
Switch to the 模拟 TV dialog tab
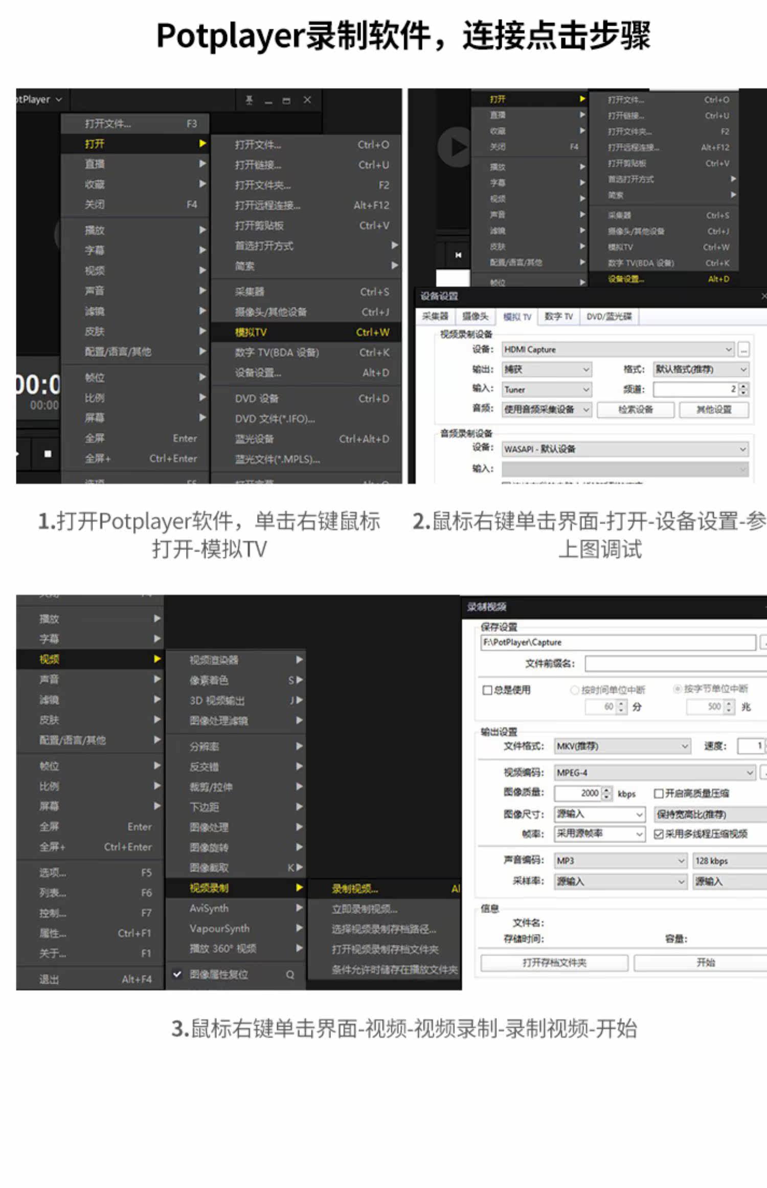[x=517, y=317]
